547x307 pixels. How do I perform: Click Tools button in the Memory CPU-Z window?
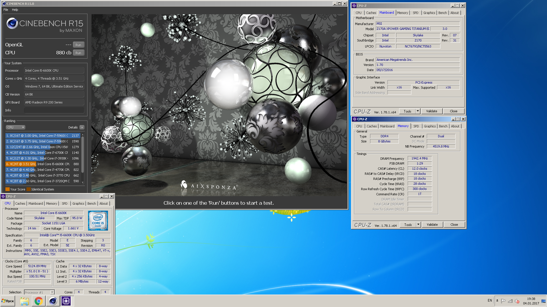[408, 225]
